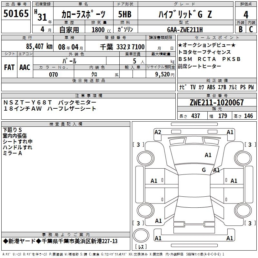The width and height of the screenshot is (258, 258).
Task: Click inspector note ハンドルすれ
Action: [17, 147]
